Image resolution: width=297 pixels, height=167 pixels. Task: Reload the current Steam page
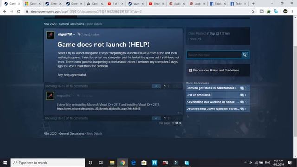pos(19,11)
